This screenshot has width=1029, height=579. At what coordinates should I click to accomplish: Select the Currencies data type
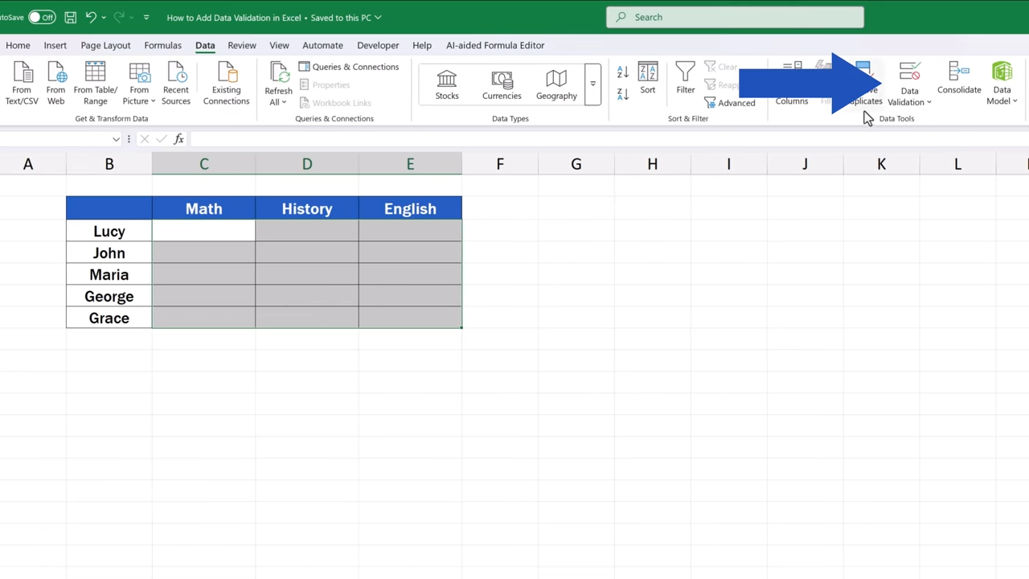point(502,84)
